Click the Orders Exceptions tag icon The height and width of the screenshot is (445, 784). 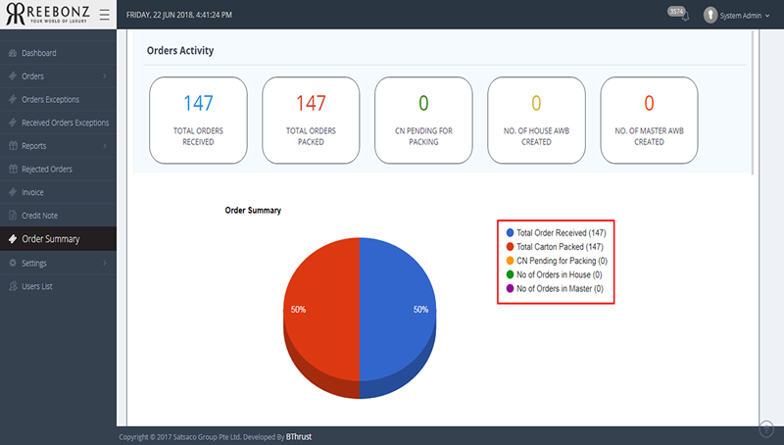(13, 99)
